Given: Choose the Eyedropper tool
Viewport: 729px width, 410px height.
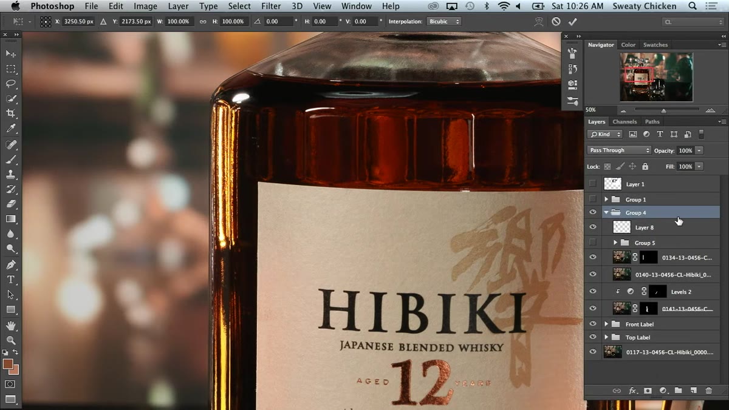Looking at the screenshot, I should click(x=11, y=129).
